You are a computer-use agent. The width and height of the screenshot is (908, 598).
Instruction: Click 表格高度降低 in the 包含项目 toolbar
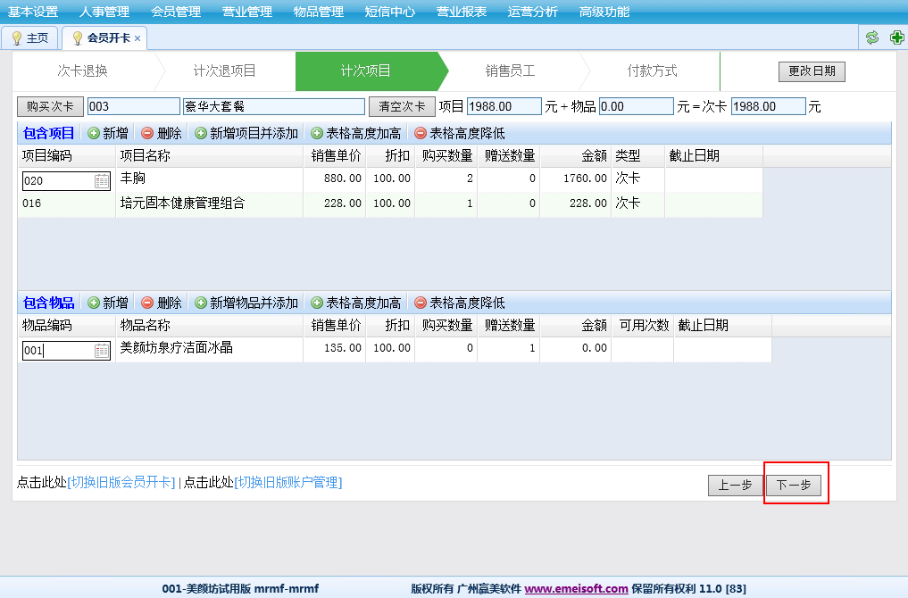pos(459,133)
